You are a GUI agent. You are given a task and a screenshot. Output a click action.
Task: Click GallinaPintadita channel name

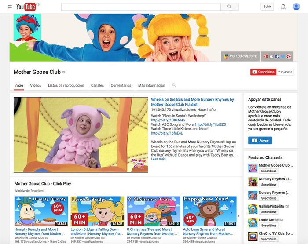(x=271, y=206)
